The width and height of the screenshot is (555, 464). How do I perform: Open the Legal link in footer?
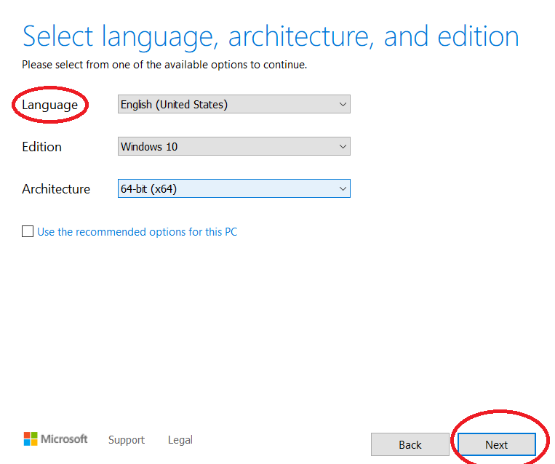point(180,440)
